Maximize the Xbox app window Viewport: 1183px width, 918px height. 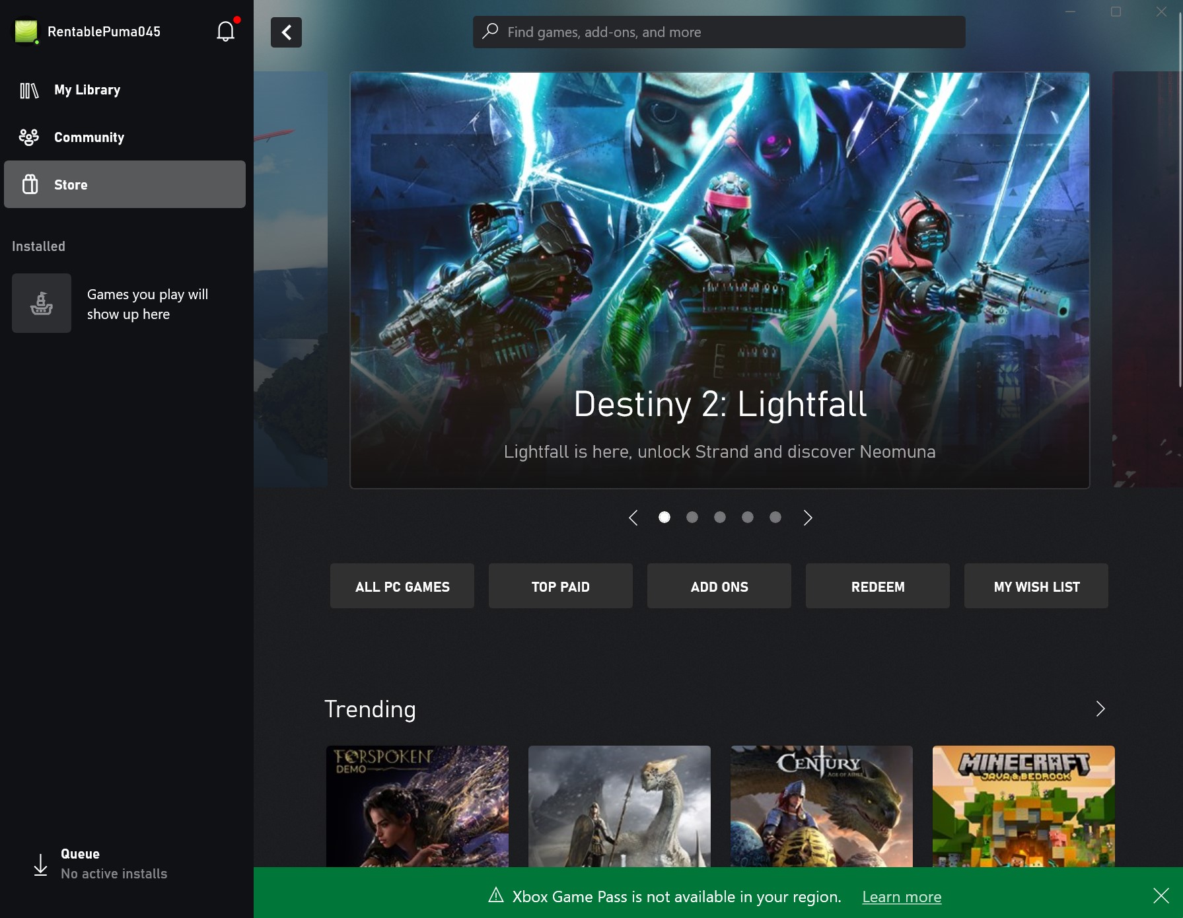pos(1116,11)
